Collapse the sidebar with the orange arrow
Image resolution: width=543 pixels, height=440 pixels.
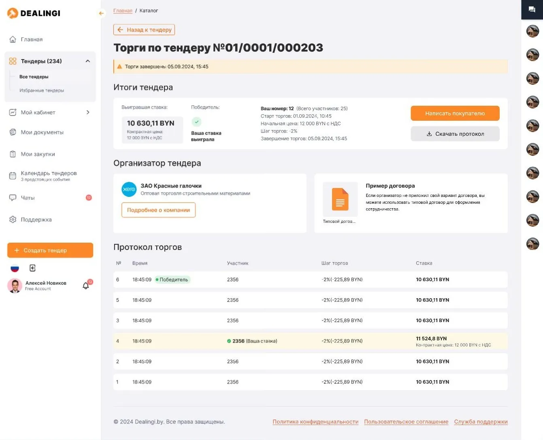click(101, 13)
